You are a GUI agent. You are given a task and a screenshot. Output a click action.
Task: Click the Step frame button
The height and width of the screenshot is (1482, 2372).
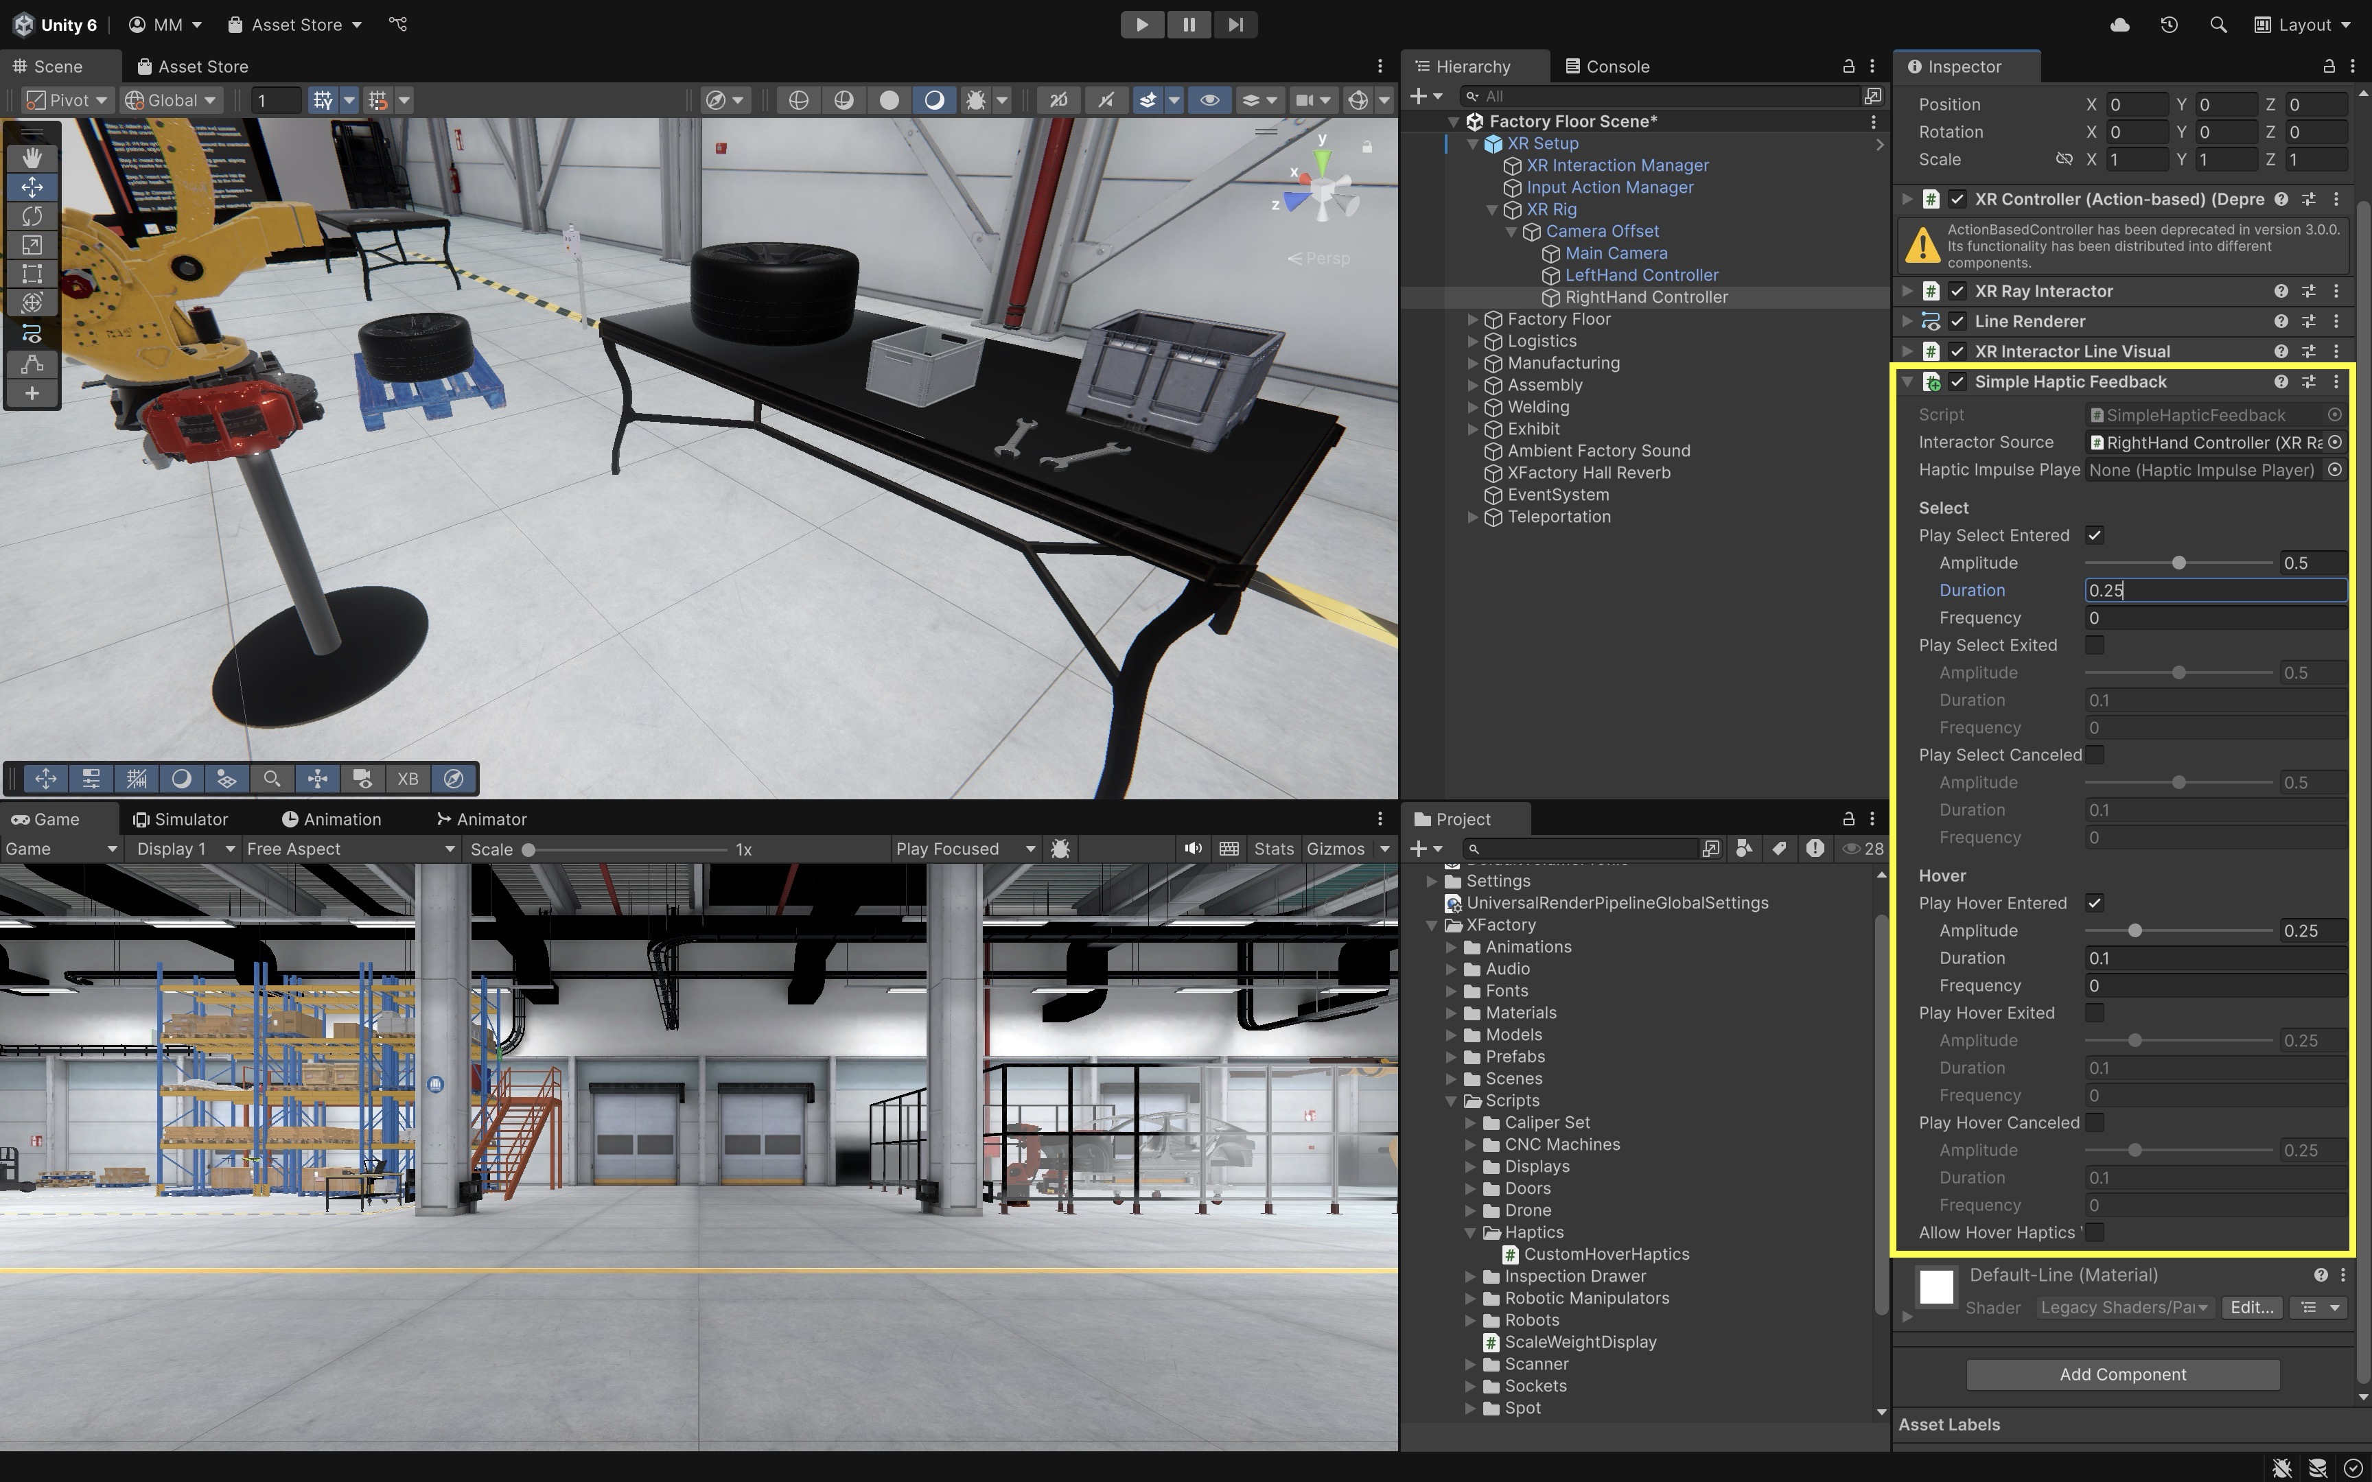(x=1235, y=25)
